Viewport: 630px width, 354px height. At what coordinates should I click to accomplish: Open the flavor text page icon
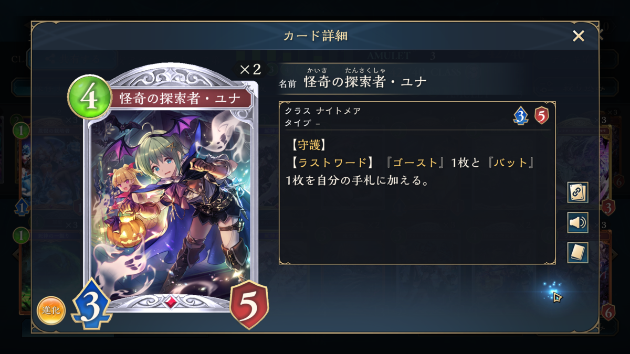click(577, 253)
